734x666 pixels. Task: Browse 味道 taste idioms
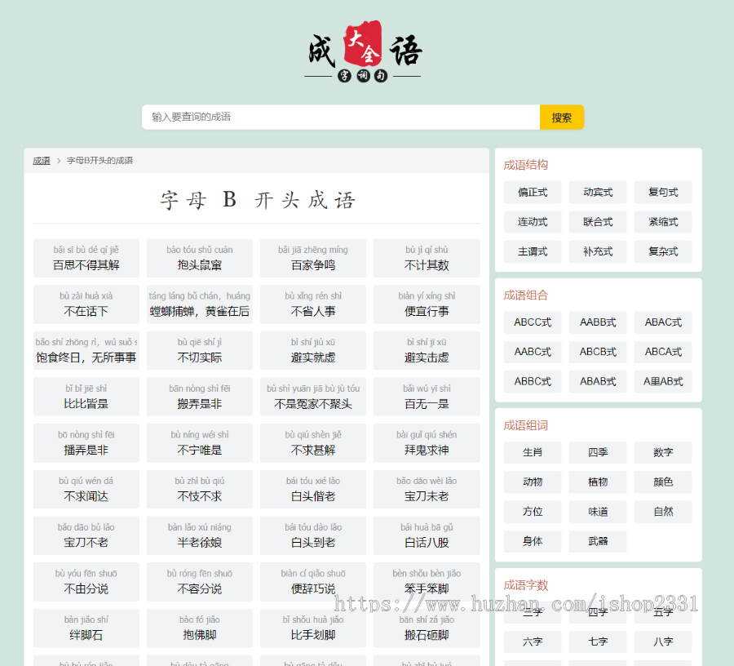598,512
